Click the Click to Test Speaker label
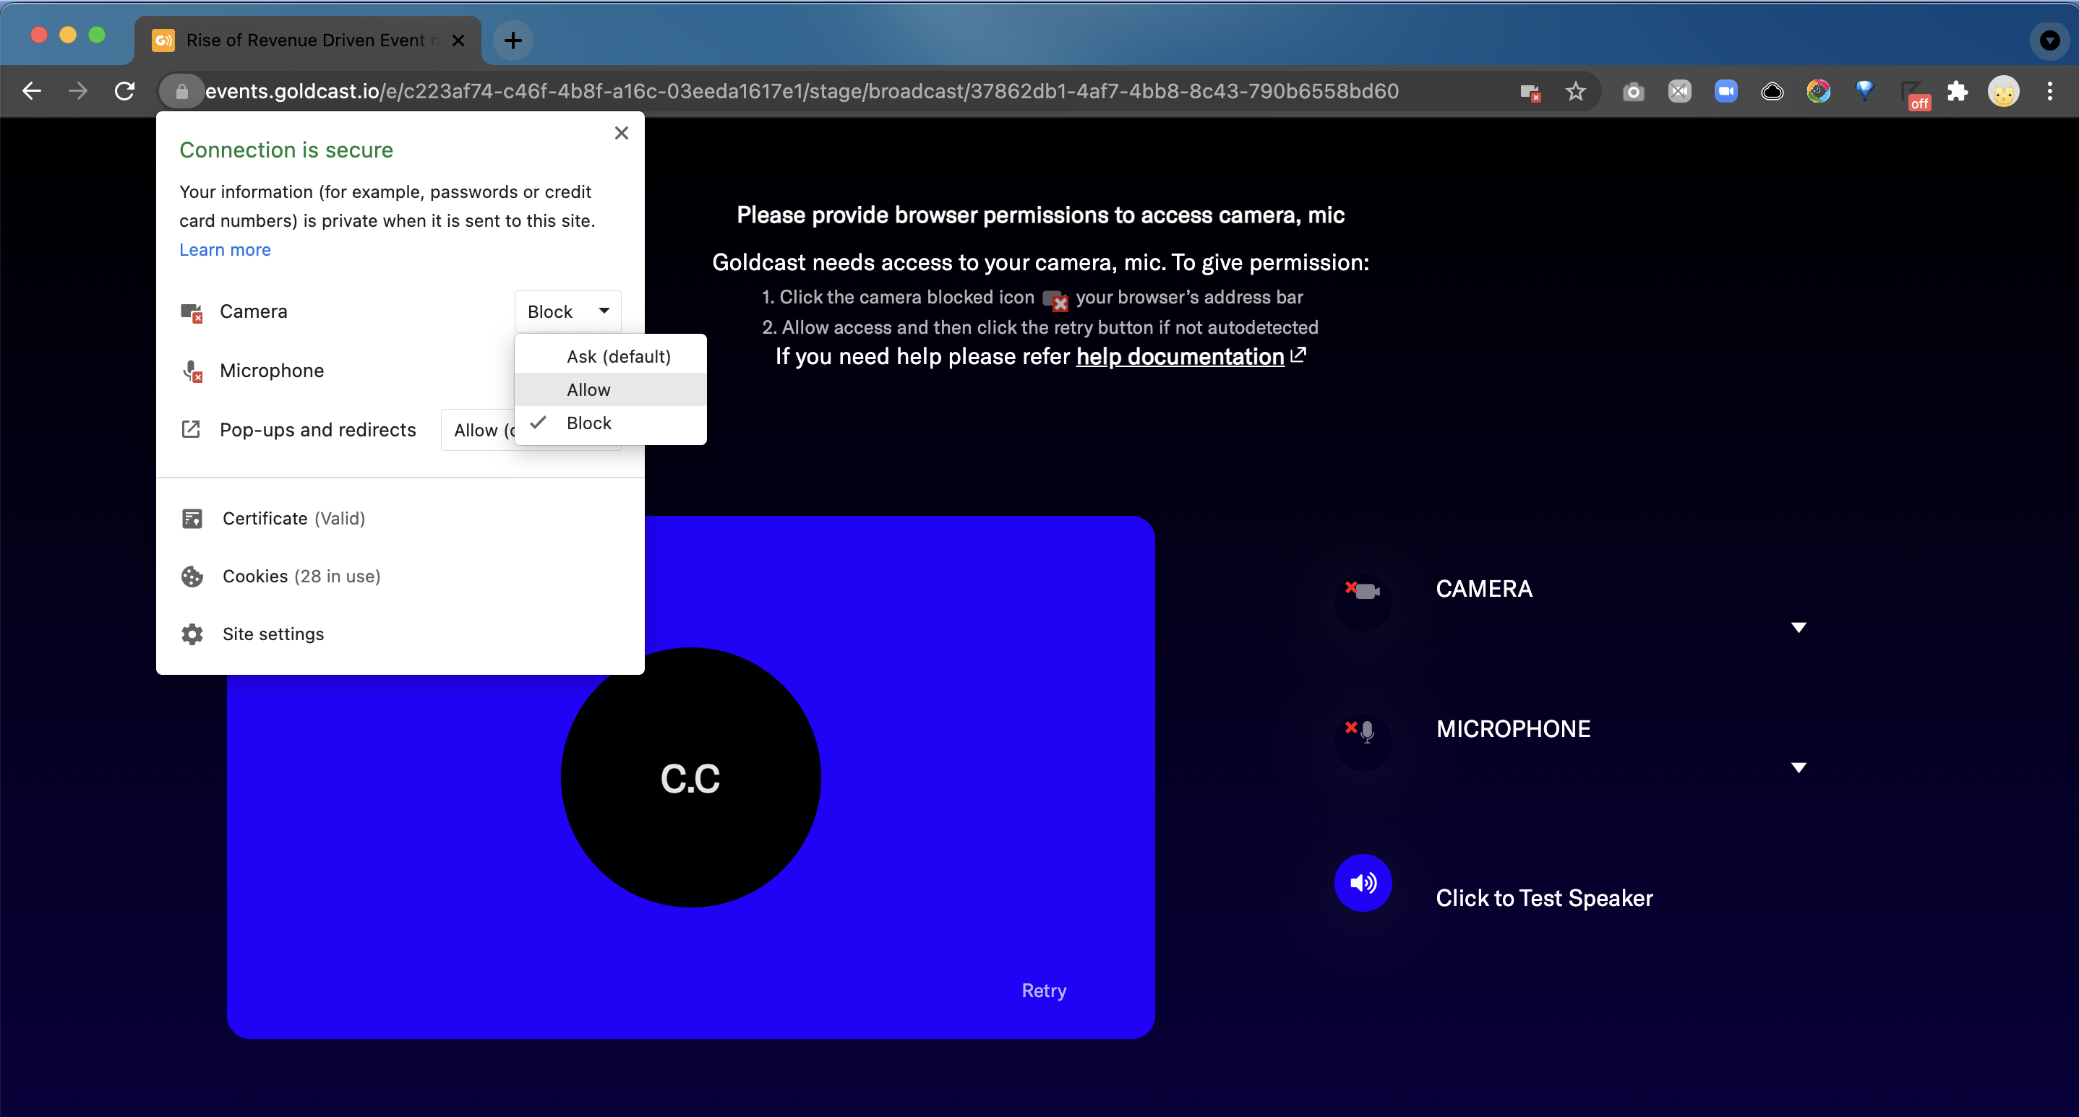 (1544, 897)
